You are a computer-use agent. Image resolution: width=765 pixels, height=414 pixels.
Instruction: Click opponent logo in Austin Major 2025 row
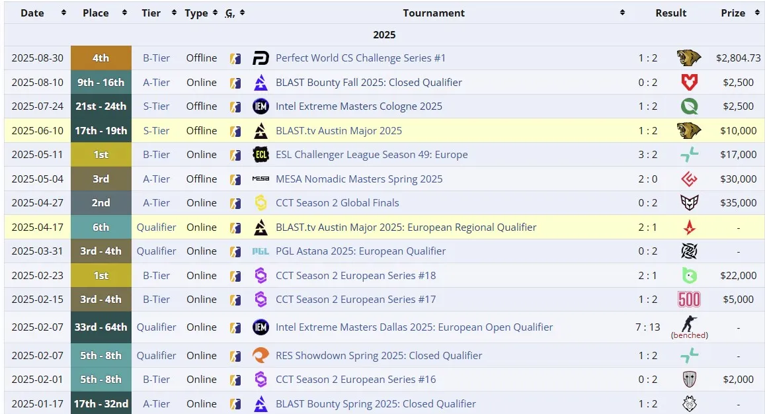[689, 130]
